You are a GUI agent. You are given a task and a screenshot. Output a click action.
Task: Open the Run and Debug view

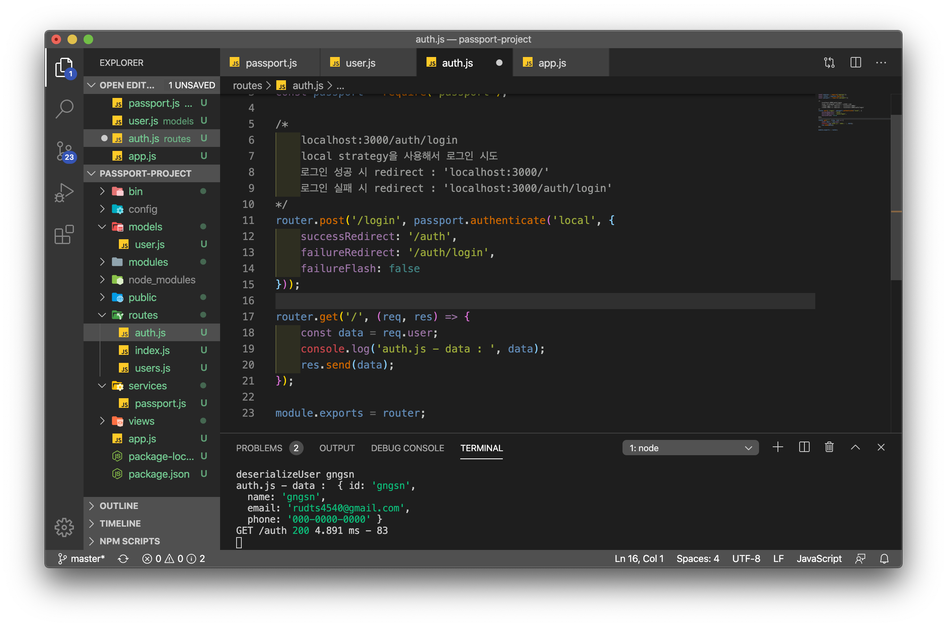pyautogui.click(x=64, y=193)
